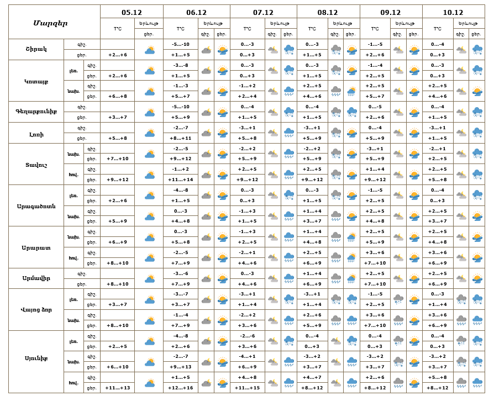Image resolution: width=494 pixels, height=396 pixels.
Task: Select the 05.12 date column header
Action: pyautogui.click(x=132, y=12)
